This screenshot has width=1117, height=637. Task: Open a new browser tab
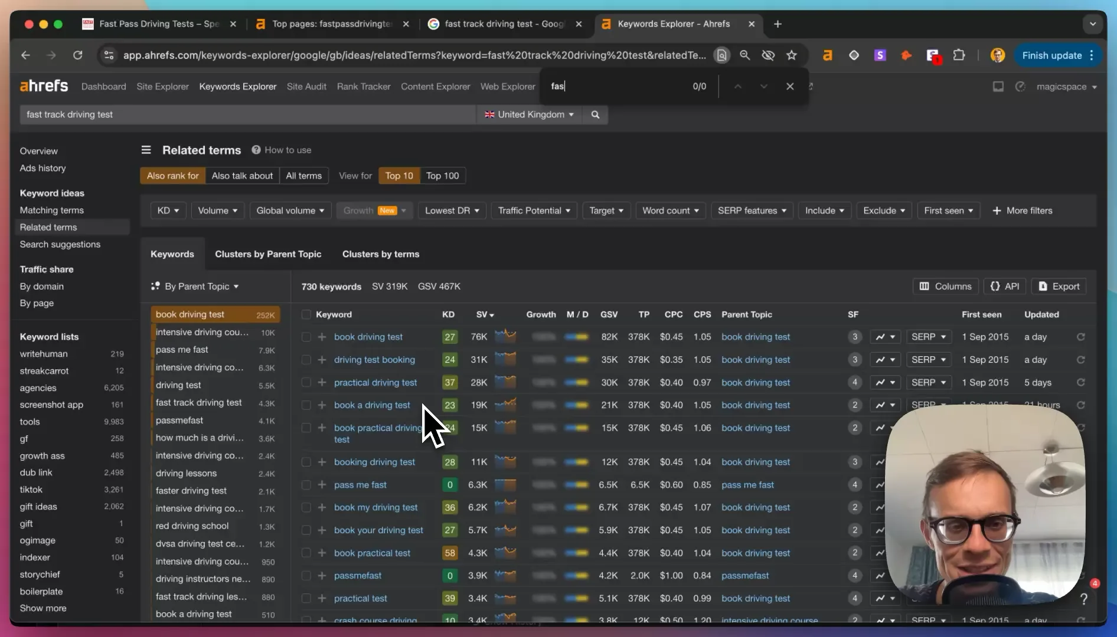pyautogui.click(x=778, y=24)
